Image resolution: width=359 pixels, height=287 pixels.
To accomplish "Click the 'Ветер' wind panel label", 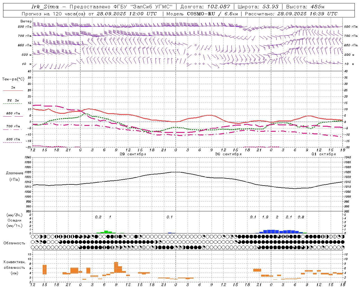I will pos(26,21).
